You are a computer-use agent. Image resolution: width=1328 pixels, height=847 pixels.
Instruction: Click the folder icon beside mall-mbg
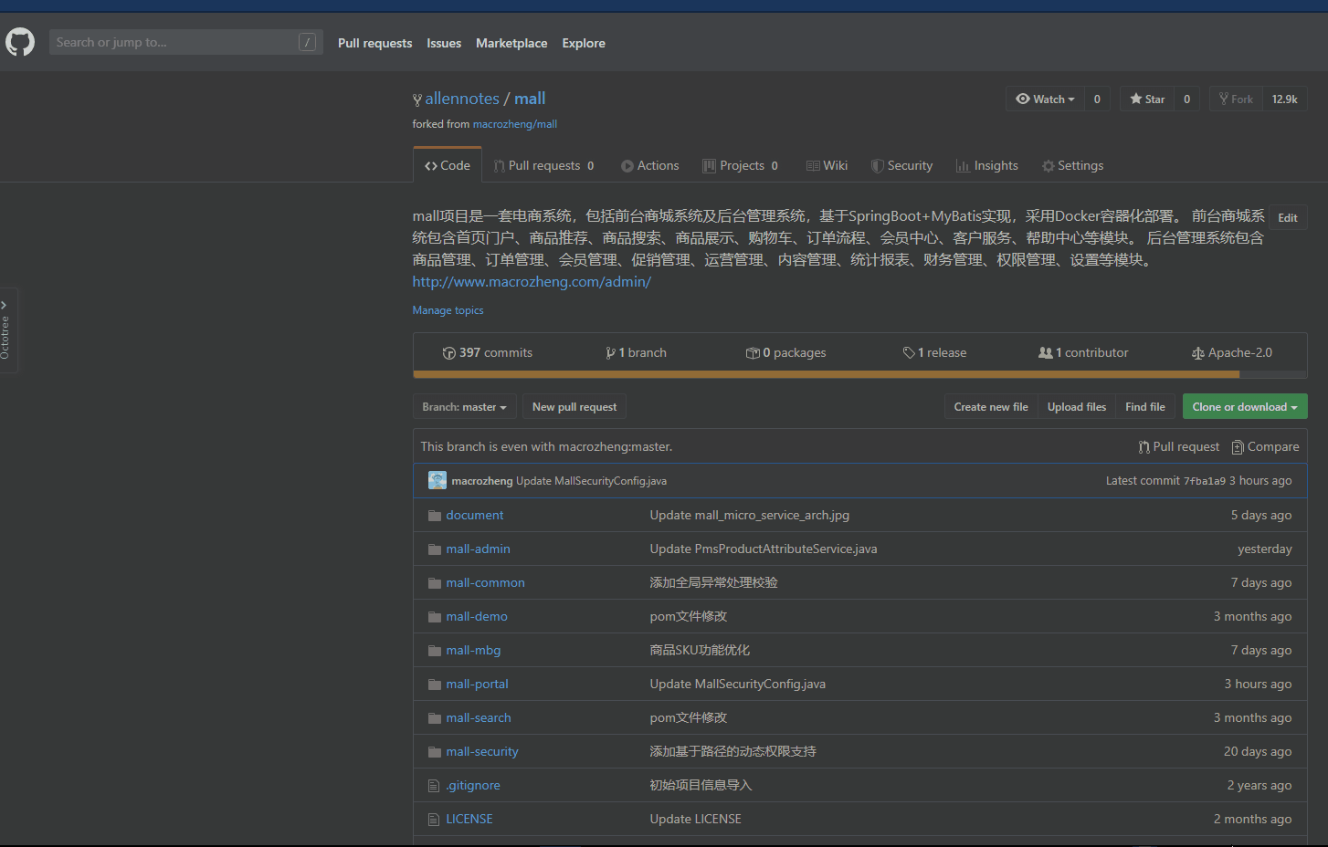point(435,651)
